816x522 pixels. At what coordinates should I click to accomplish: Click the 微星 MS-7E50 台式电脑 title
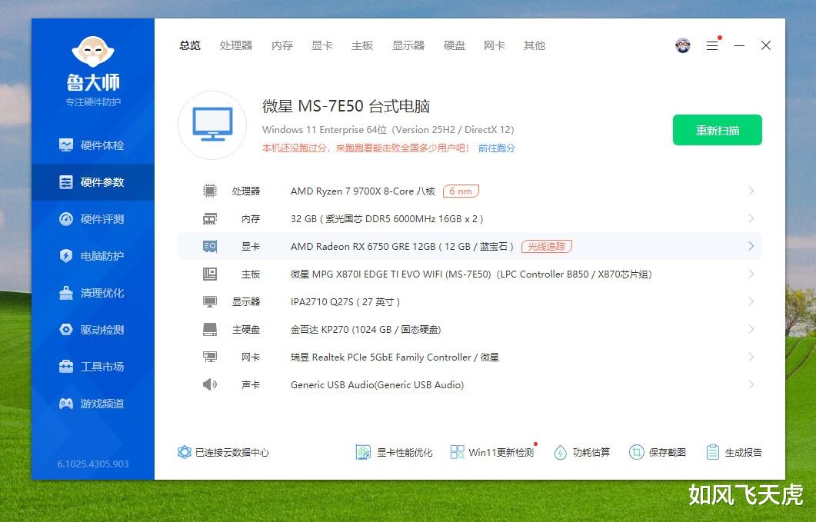pyautogui.click(x=346, y=106)
